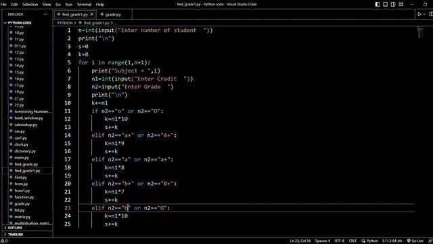
Task: Open 15.py in the explorer
Action: 19,73
